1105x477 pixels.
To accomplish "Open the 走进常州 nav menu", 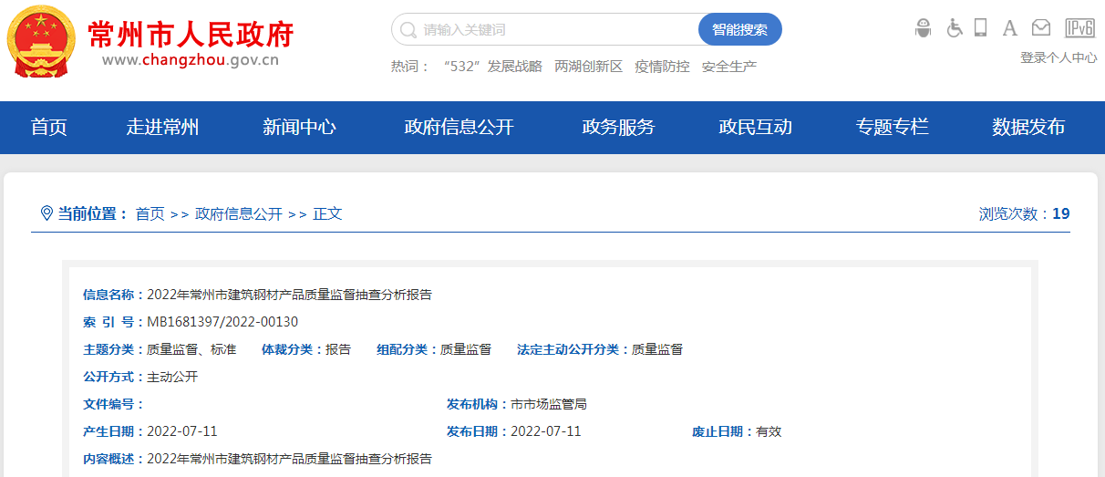I will [x=162, y=128].
